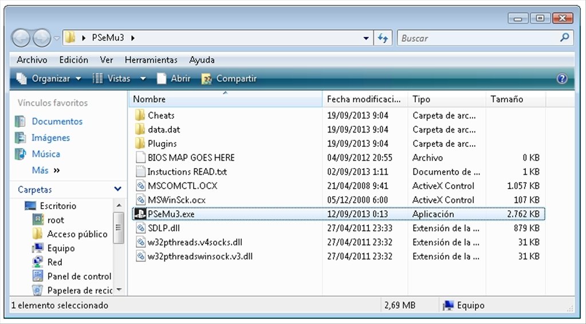The width and height of the screenshot is (586, 324).
Task: Click the Back navigation arrow button
Action: 21,38
